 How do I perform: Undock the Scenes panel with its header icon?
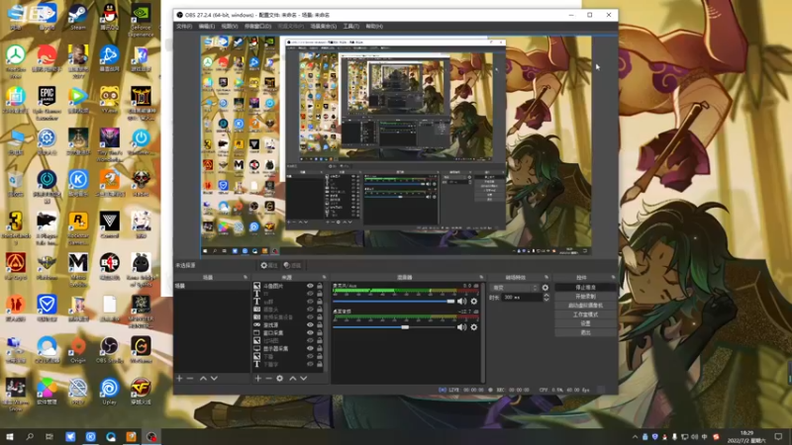click(x=246, y=277)
